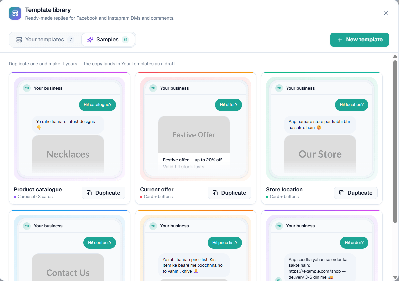The width and height of the screenshot is (399, 281).
Task: Click the plus icon on New template
Action: click(340, 40)
